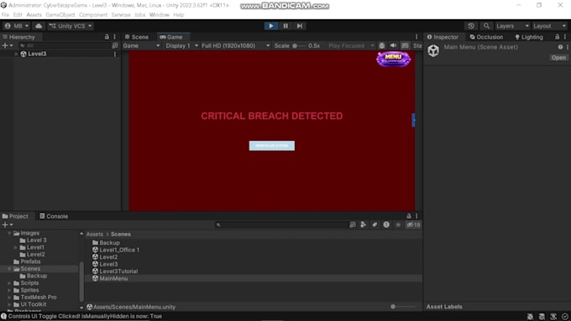Click the Project panel create plus button

[x=8, y=225]
